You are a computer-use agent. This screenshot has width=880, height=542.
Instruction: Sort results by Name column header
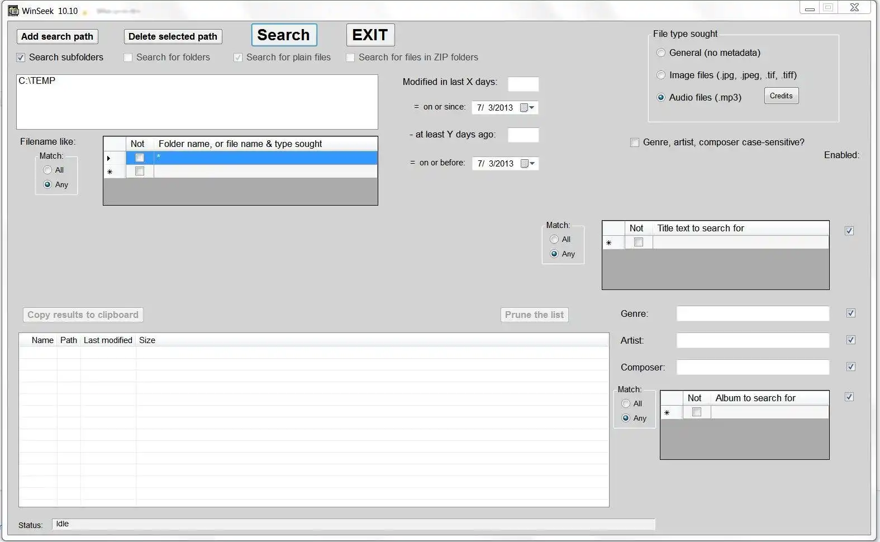[x=42, y=340]
